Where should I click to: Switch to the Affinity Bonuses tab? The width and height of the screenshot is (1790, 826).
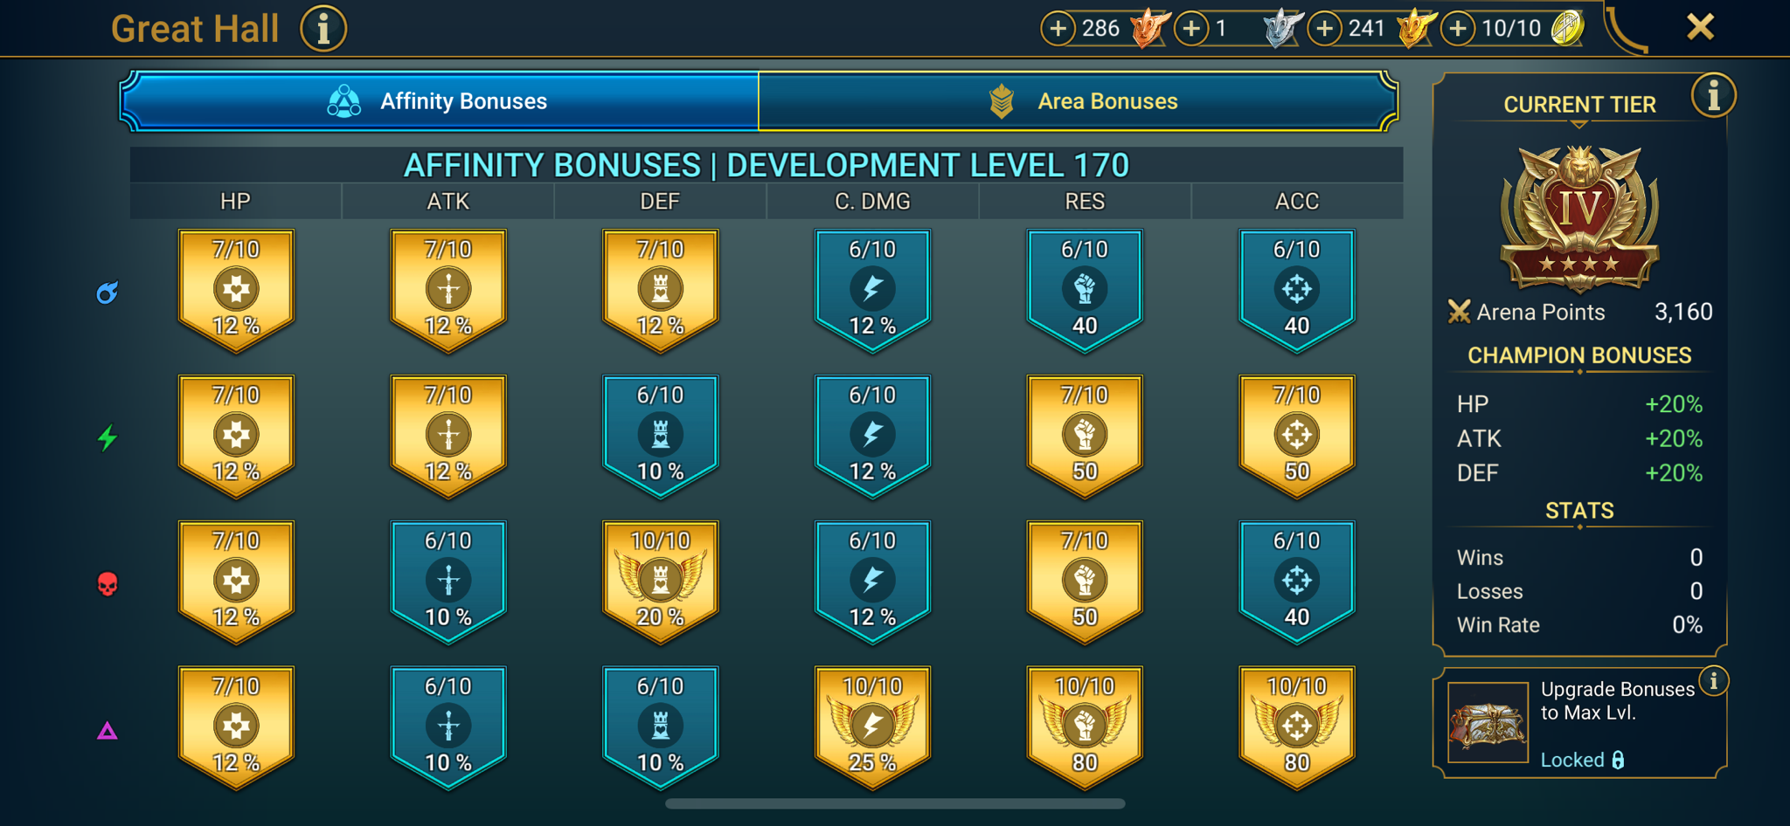(440, 101)
